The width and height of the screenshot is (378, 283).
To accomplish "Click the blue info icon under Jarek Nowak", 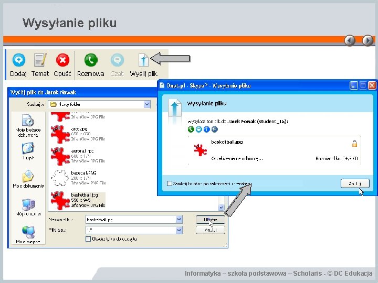I will click(207, 129).
